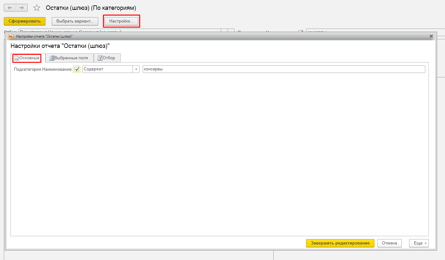Click the консервы value input field
This screenshot has height=260, width=445.
click(284, 69)
